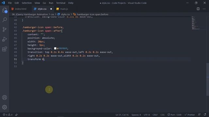209x117 pixels.
Task: Open the notifications bell
Action: 205,115
